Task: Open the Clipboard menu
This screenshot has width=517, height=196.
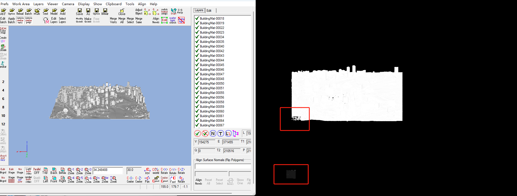Action: [x=113, y=4]
